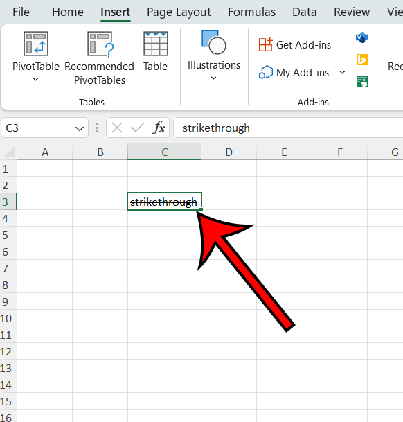Select column C header
Screen dimensions: 403x422
pos(165,152)
